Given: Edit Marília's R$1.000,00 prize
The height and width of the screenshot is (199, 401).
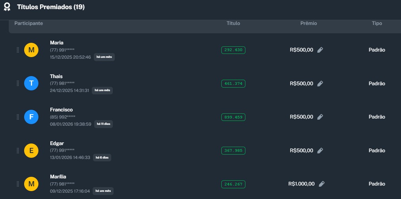Looking at the screenshot, I should [322, 184].
